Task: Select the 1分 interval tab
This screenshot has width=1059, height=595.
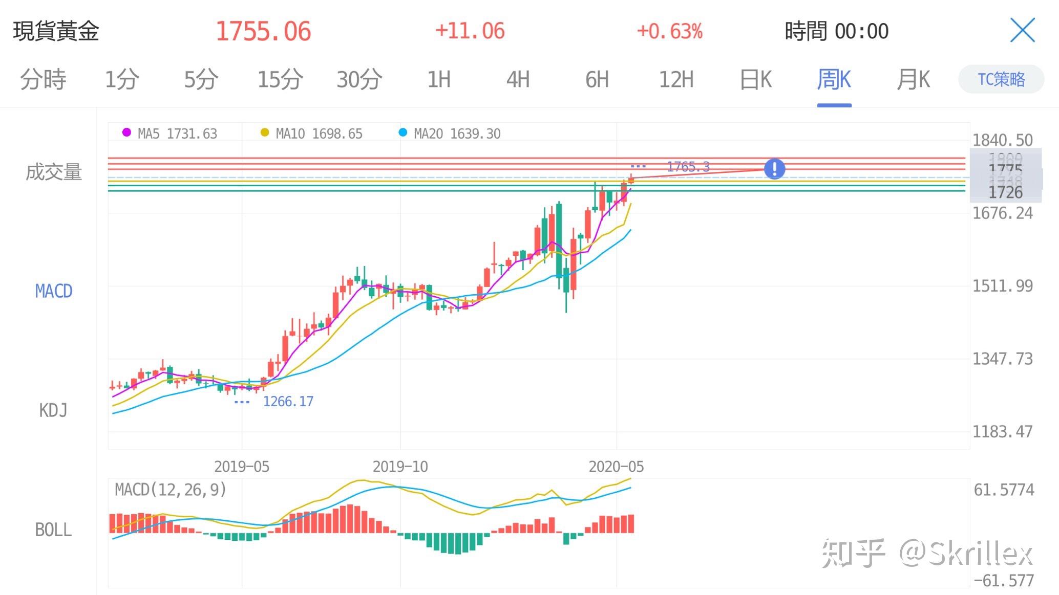Action: [122, 80]
